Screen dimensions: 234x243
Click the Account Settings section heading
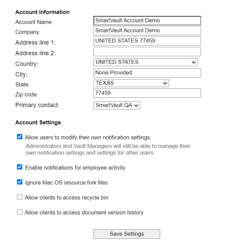tap(38, 122)
